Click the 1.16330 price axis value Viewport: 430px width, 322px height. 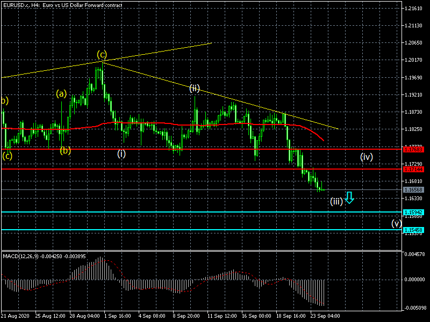click(x=413, y=198)
